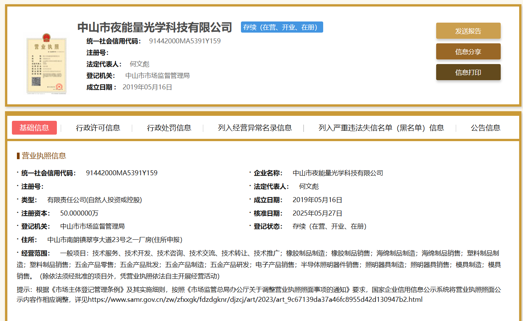The height and width of the screenshot is (321, 523).
Task: Click the 核准日期 value 2025年05月27日
Action: point(317,213)
